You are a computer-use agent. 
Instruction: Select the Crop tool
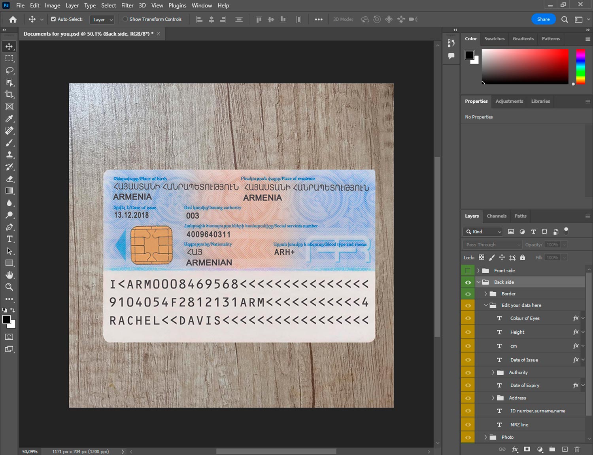point(9,94)
